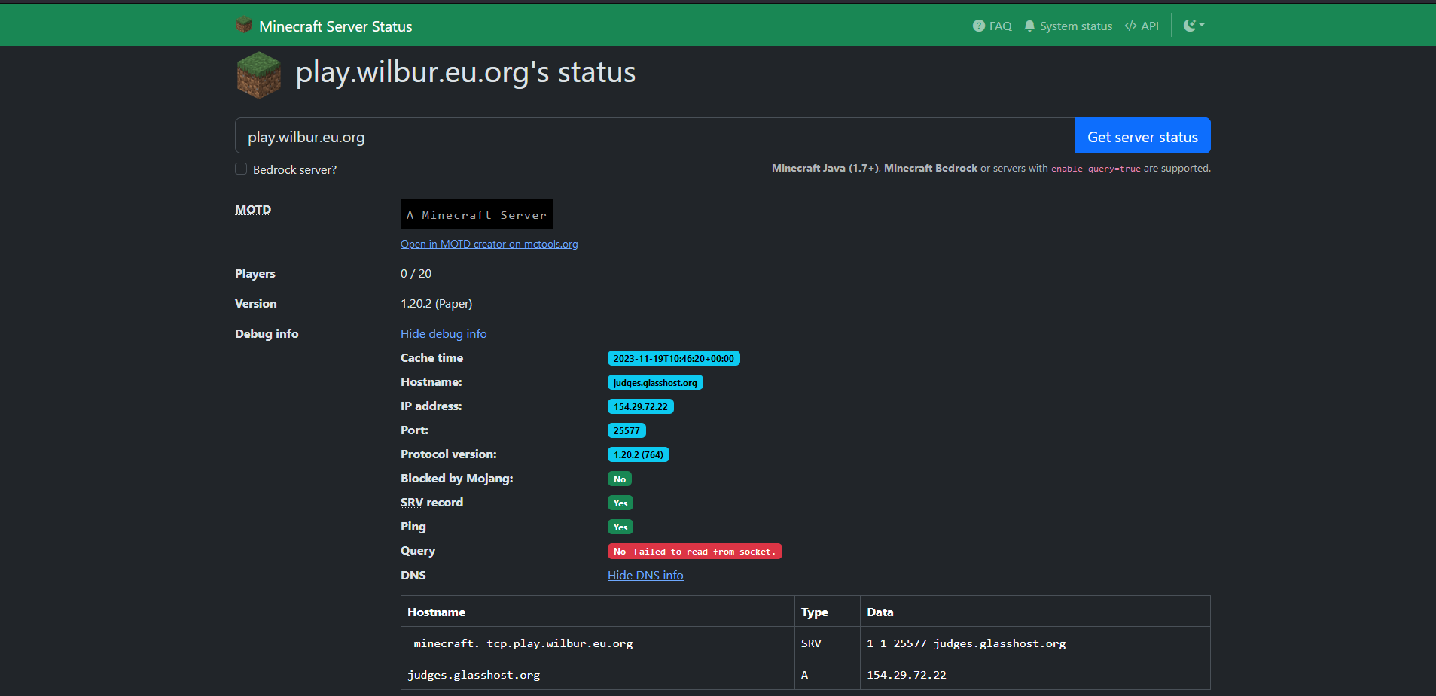The width and height of the screenshot is (1436, 696).
Task: Collapse DNS table with Hide DNS info
Action: click(645, 575)
